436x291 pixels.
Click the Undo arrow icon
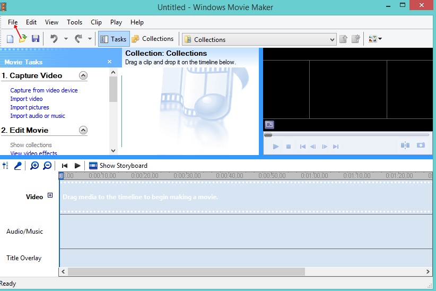click(x=54, y=38)
